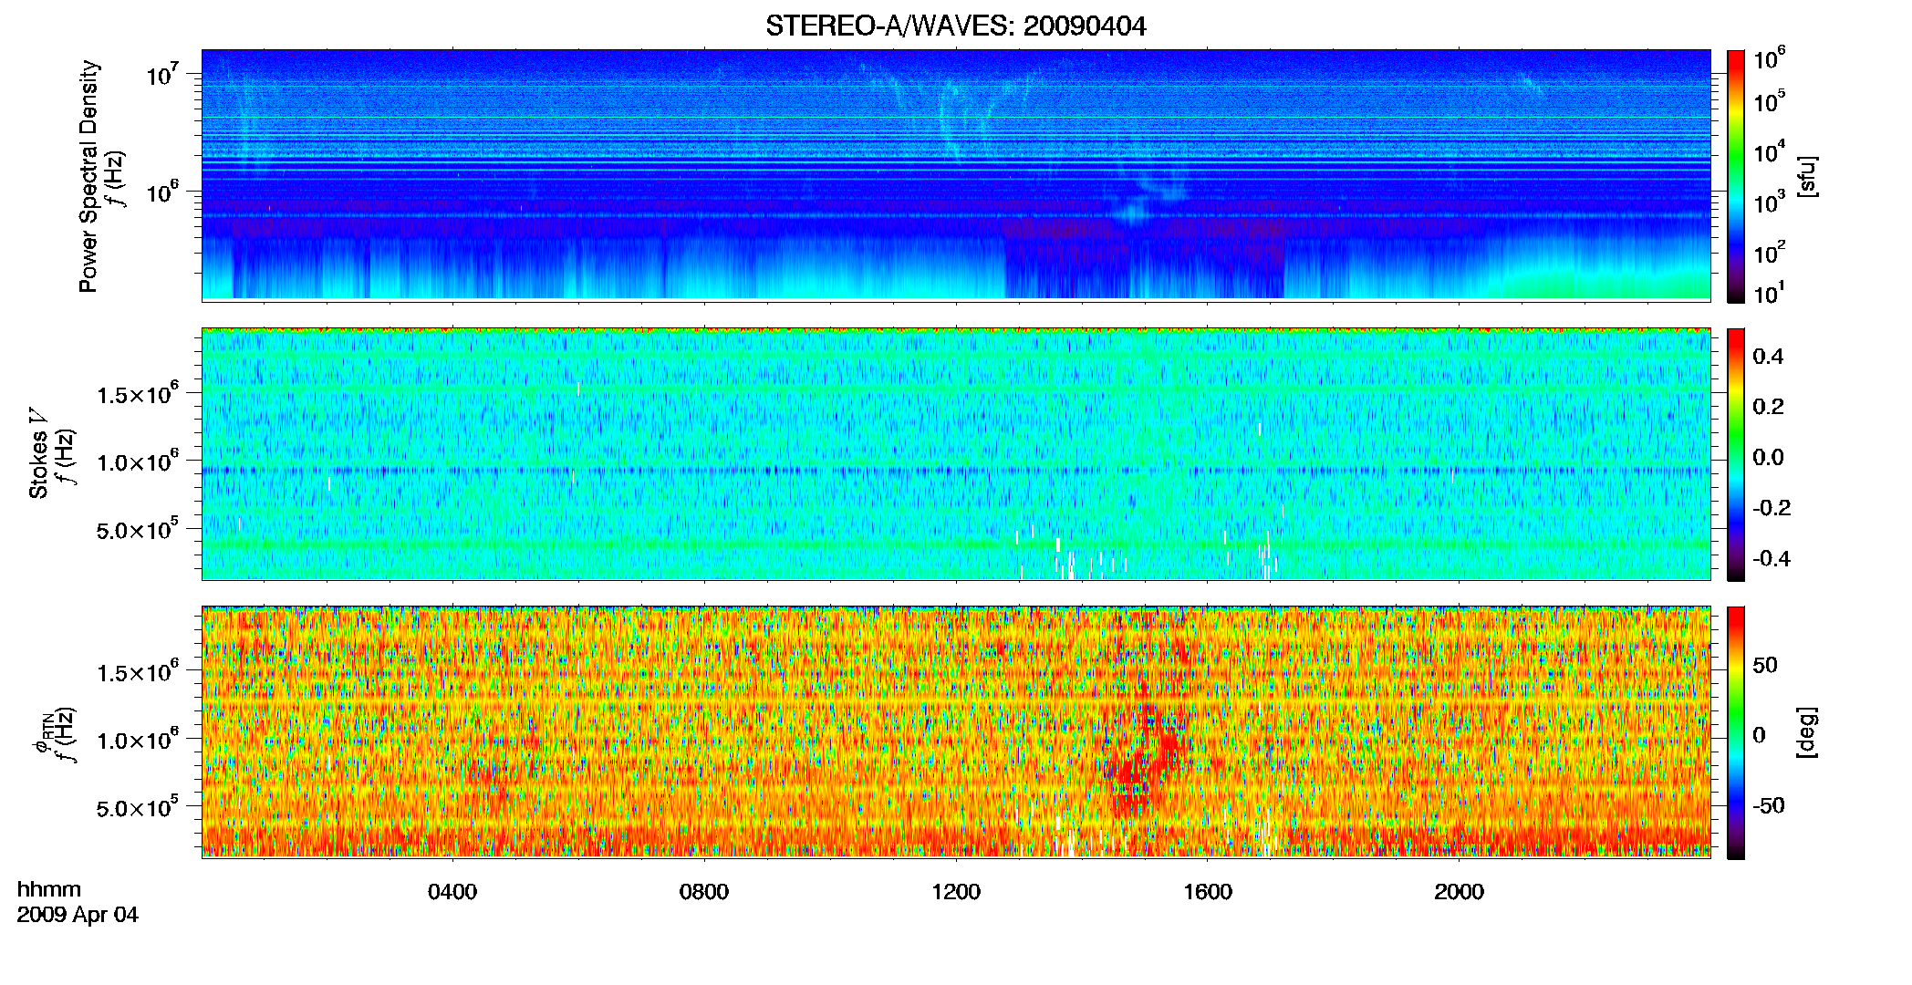Click inside the φ RTN angle spectrogram
Image resolution: width=1912 pixels, height=985 pixels.
click(956, 731)
